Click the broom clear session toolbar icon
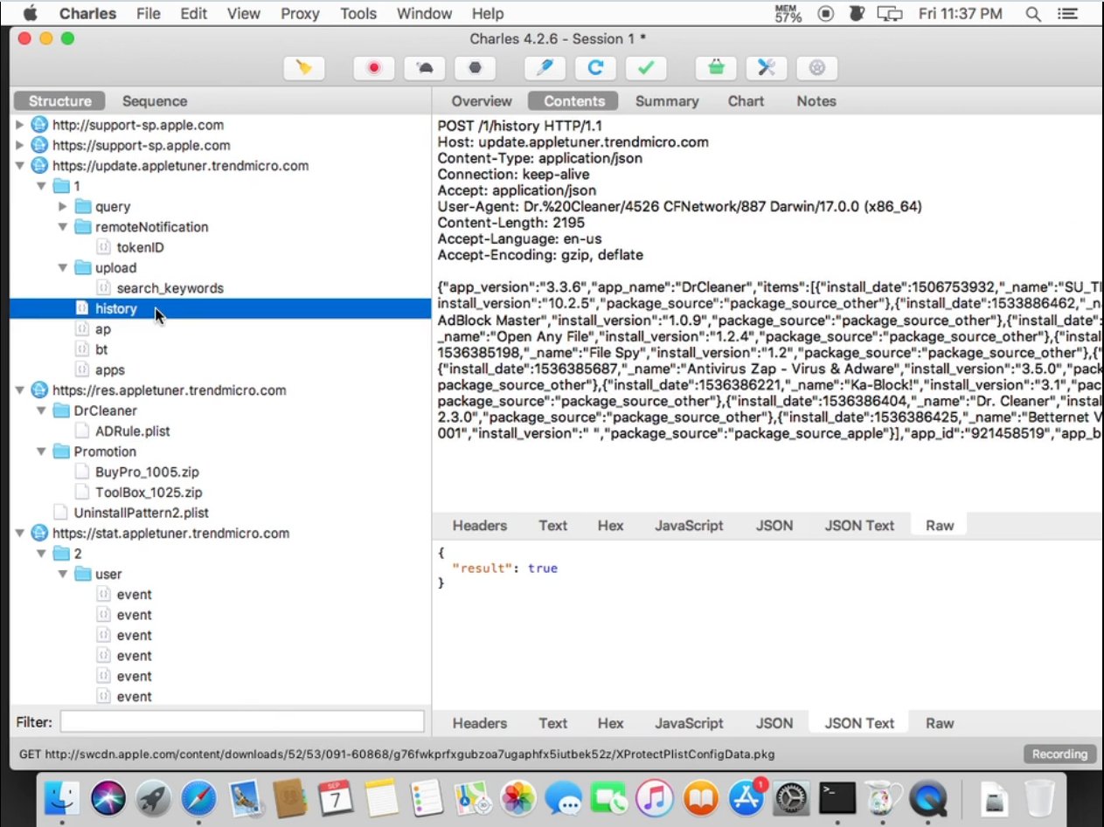 (x=304, y=68)
